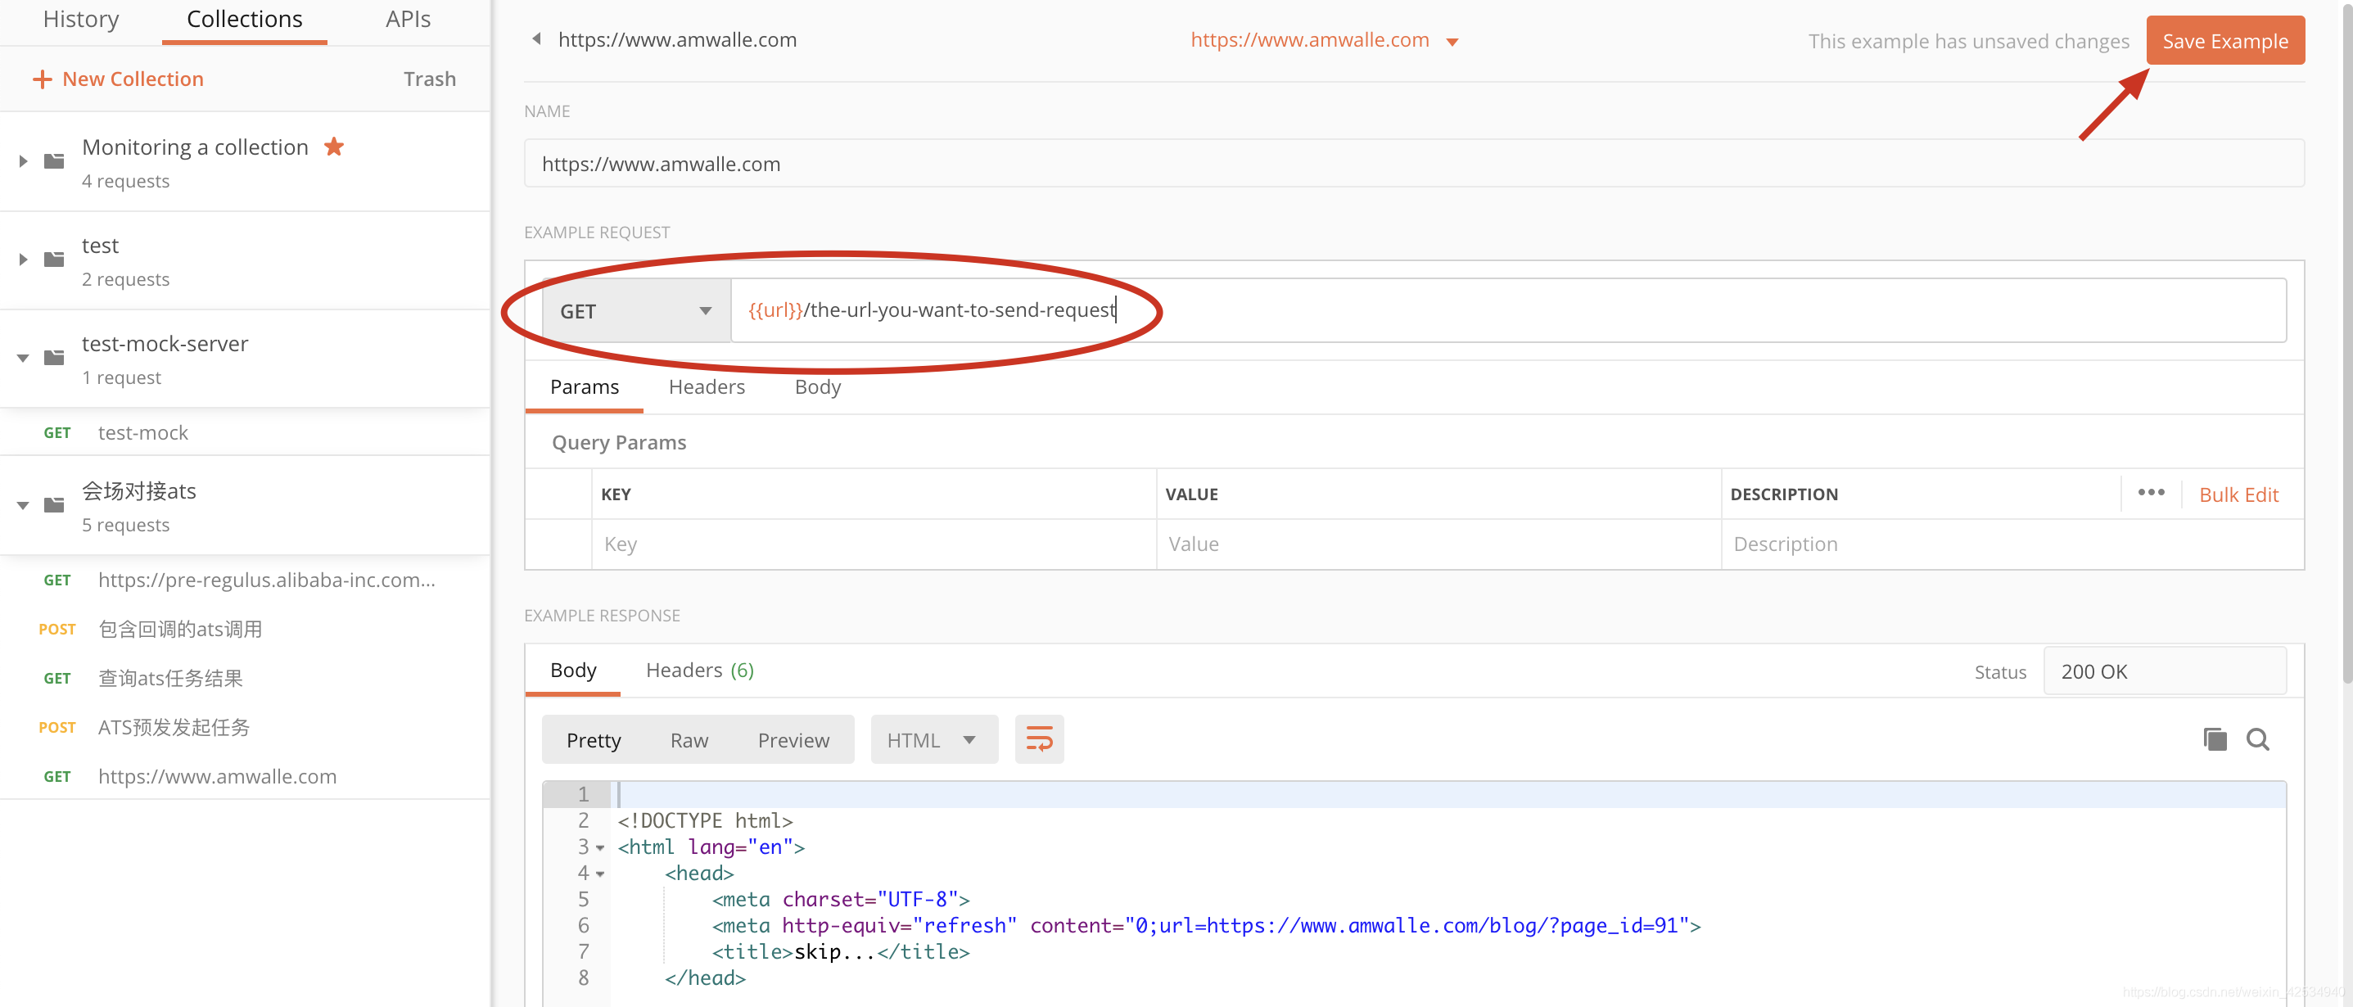This screenshot has width=2353, height=1007.
Task: Open the three-dots options in params table
Action: point(2151,493)
